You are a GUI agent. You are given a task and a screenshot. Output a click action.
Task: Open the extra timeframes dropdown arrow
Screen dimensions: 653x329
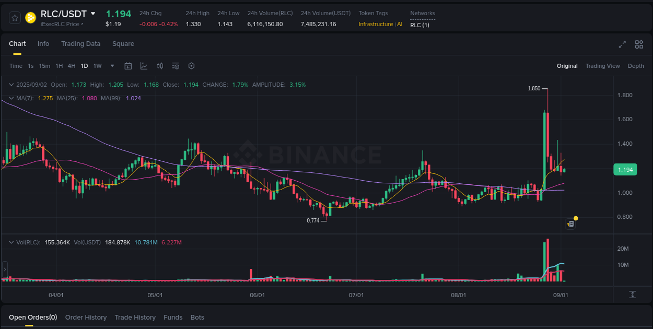(x=112, y=66)
